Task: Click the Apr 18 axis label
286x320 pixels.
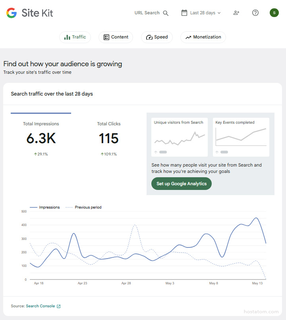Action: (x=39, y=283)
